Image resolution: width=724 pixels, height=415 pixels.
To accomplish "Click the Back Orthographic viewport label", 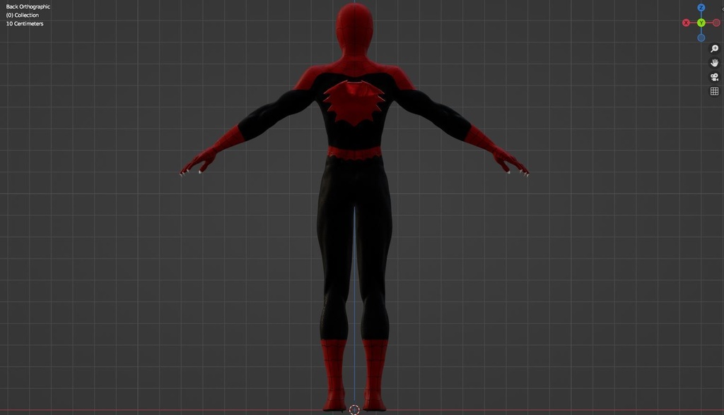I will coord(28,6).
